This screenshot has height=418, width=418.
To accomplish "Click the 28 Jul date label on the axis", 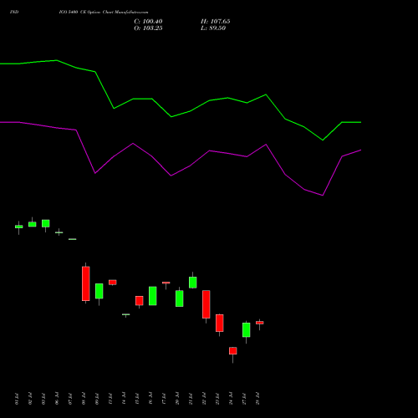I will pyautogui.click(x=257, y=399).
